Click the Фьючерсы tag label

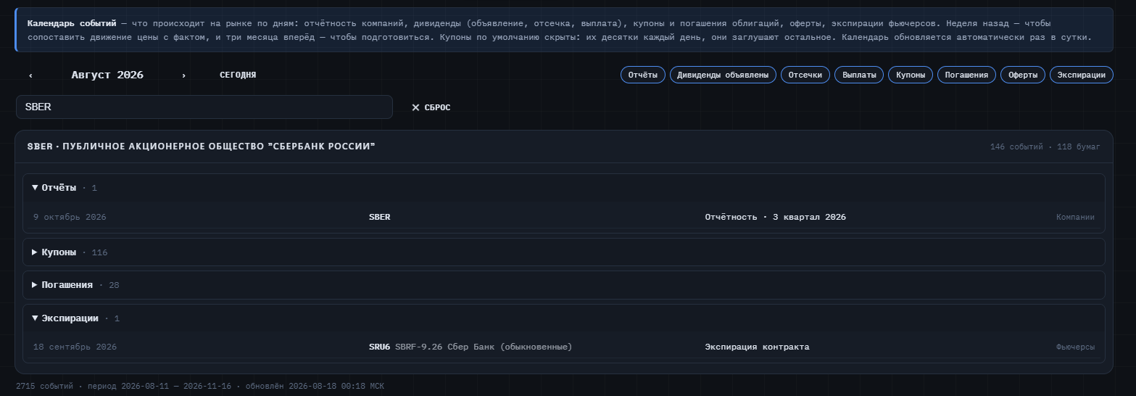(x=1075, y=347)
